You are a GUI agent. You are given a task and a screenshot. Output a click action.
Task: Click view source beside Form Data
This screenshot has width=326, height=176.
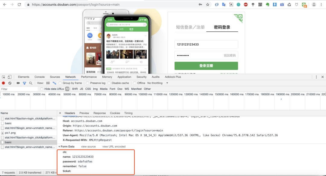click(x=88, y=147)
